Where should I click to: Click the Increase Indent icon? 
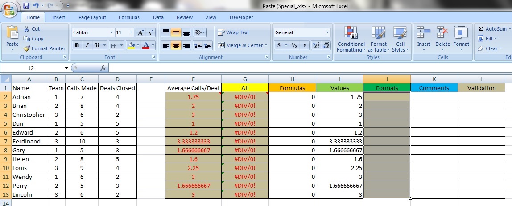pos(207,45)
